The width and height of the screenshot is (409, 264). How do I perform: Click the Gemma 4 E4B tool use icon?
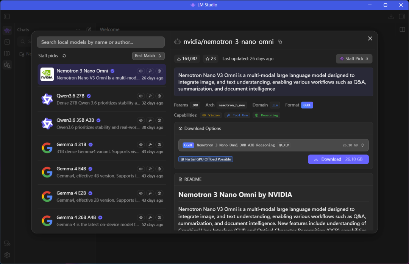(x=150, y=169)
